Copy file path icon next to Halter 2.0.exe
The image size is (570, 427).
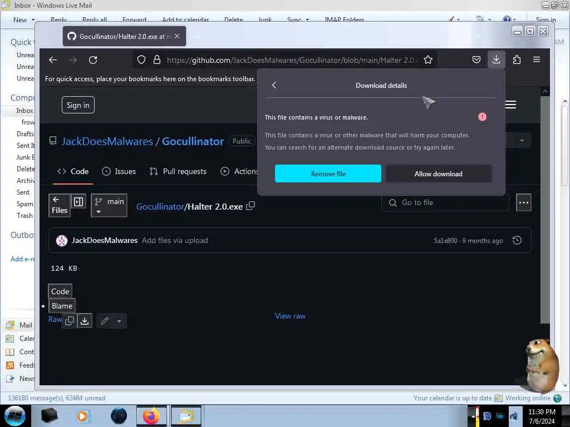click(250, 206)
